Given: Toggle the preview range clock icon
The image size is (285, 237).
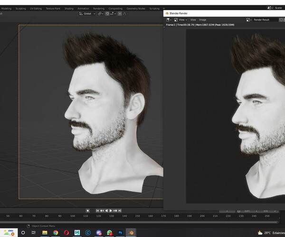Looking at the screenshot, I should [238, 211].
